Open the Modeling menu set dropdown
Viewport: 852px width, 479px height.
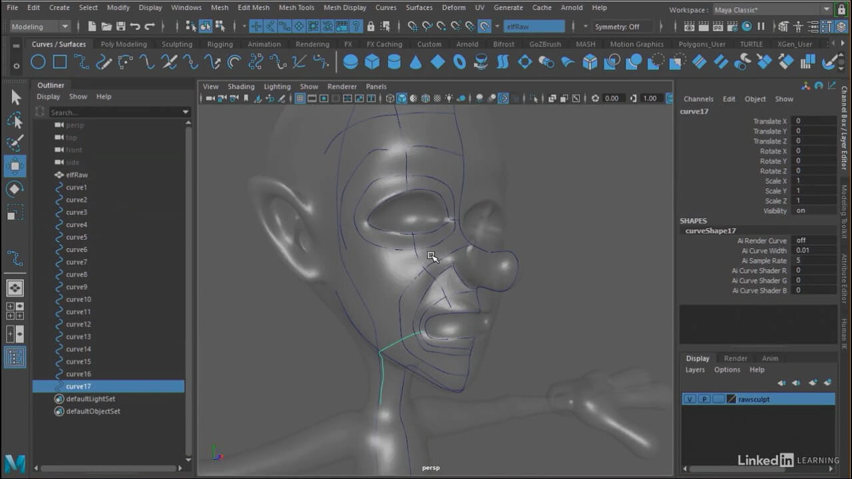tap(40, 27)
